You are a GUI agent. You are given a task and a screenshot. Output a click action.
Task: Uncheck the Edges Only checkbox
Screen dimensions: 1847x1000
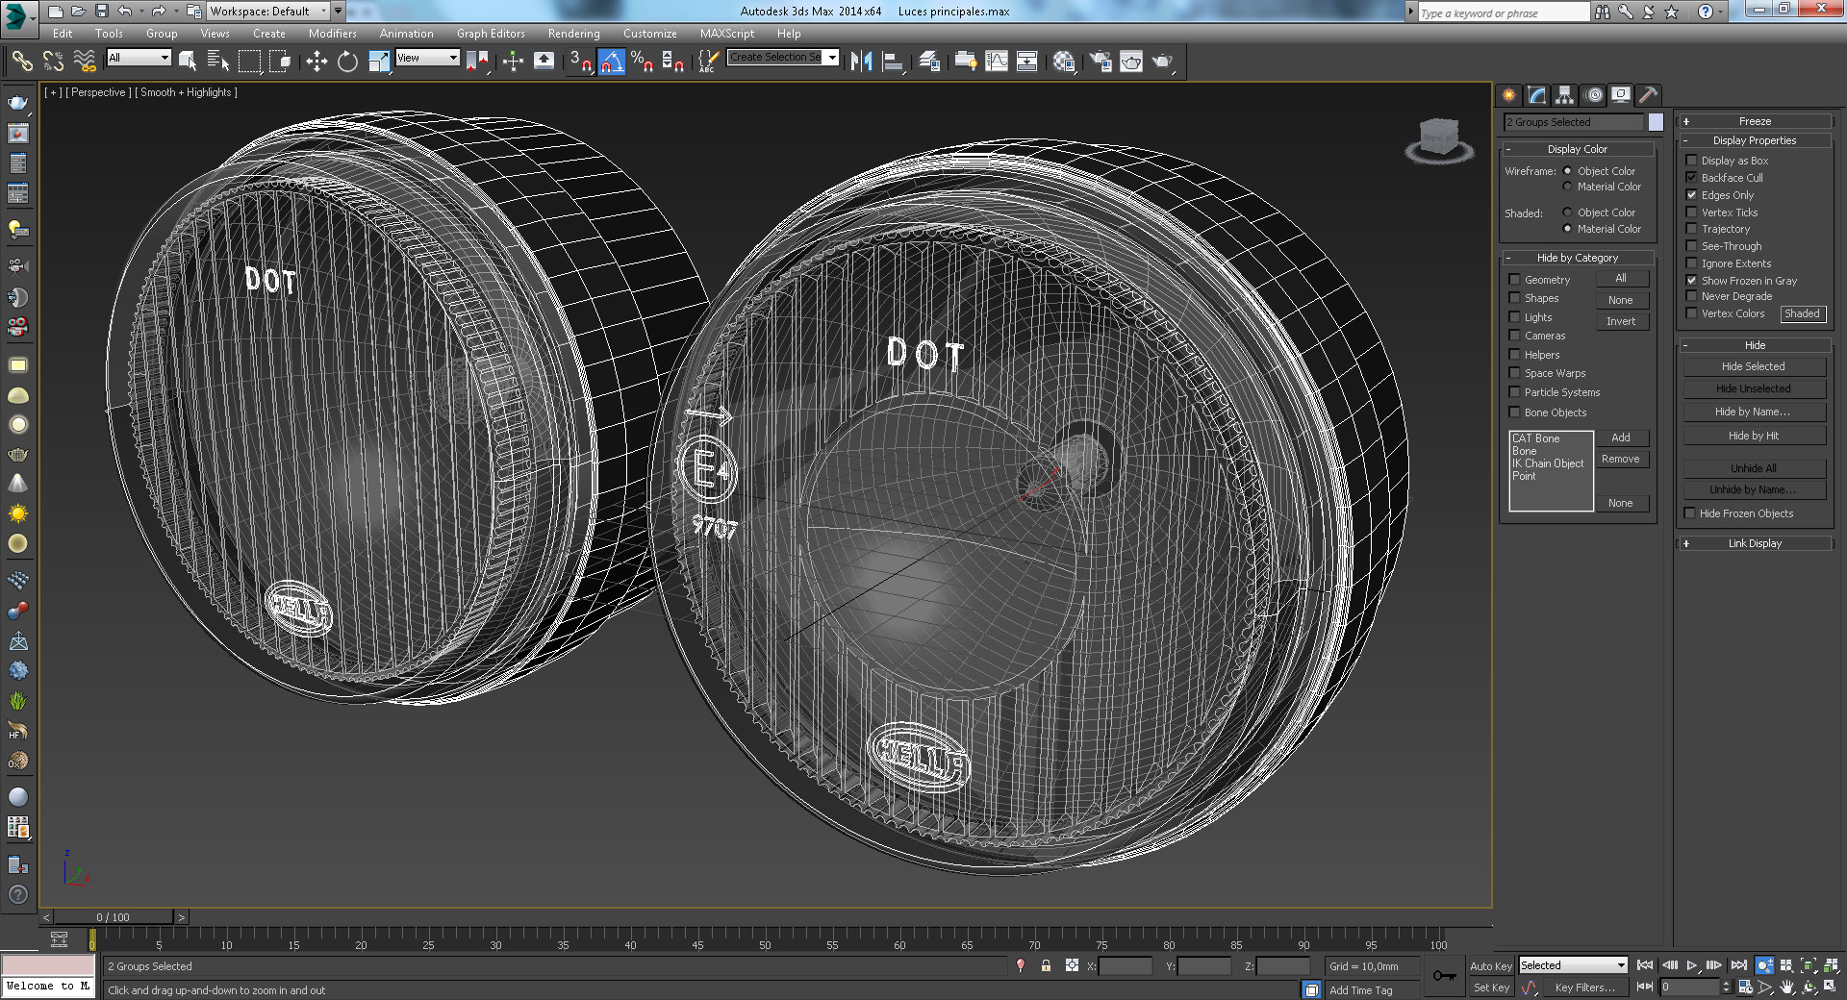tap(1691, 195)
